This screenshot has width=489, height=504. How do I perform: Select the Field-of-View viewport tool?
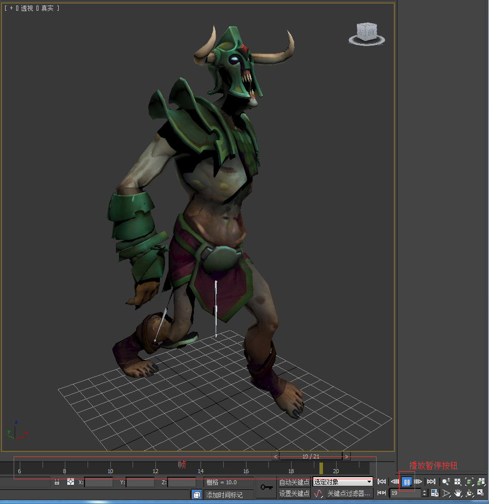pos(446,493)
